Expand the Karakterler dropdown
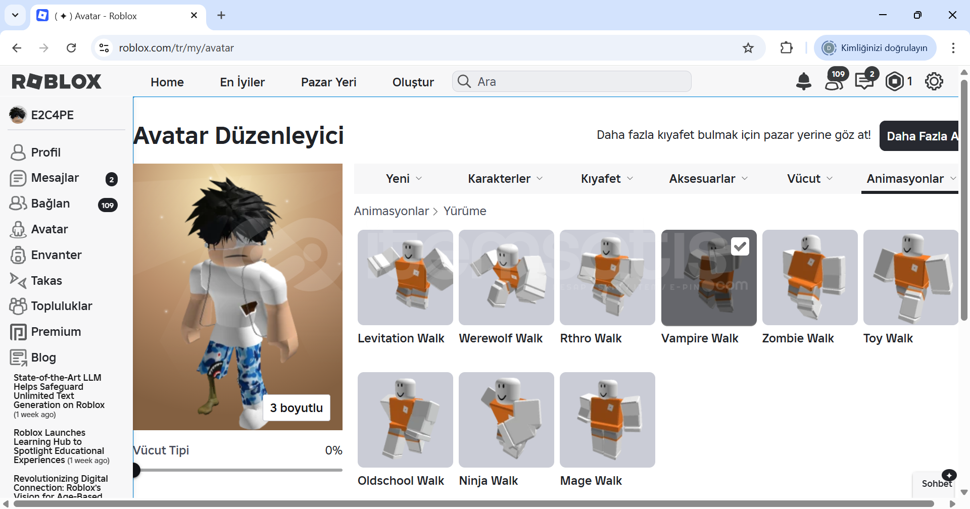The image size is (970, 509). click(506, 179)
